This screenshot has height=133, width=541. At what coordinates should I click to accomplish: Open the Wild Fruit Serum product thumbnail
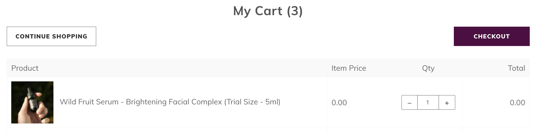point(32,102)
